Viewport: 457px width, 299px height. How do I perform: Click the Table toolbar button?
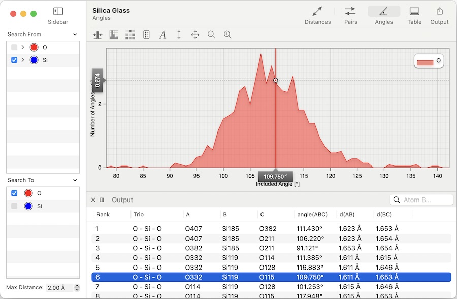[x=414, y=15]
